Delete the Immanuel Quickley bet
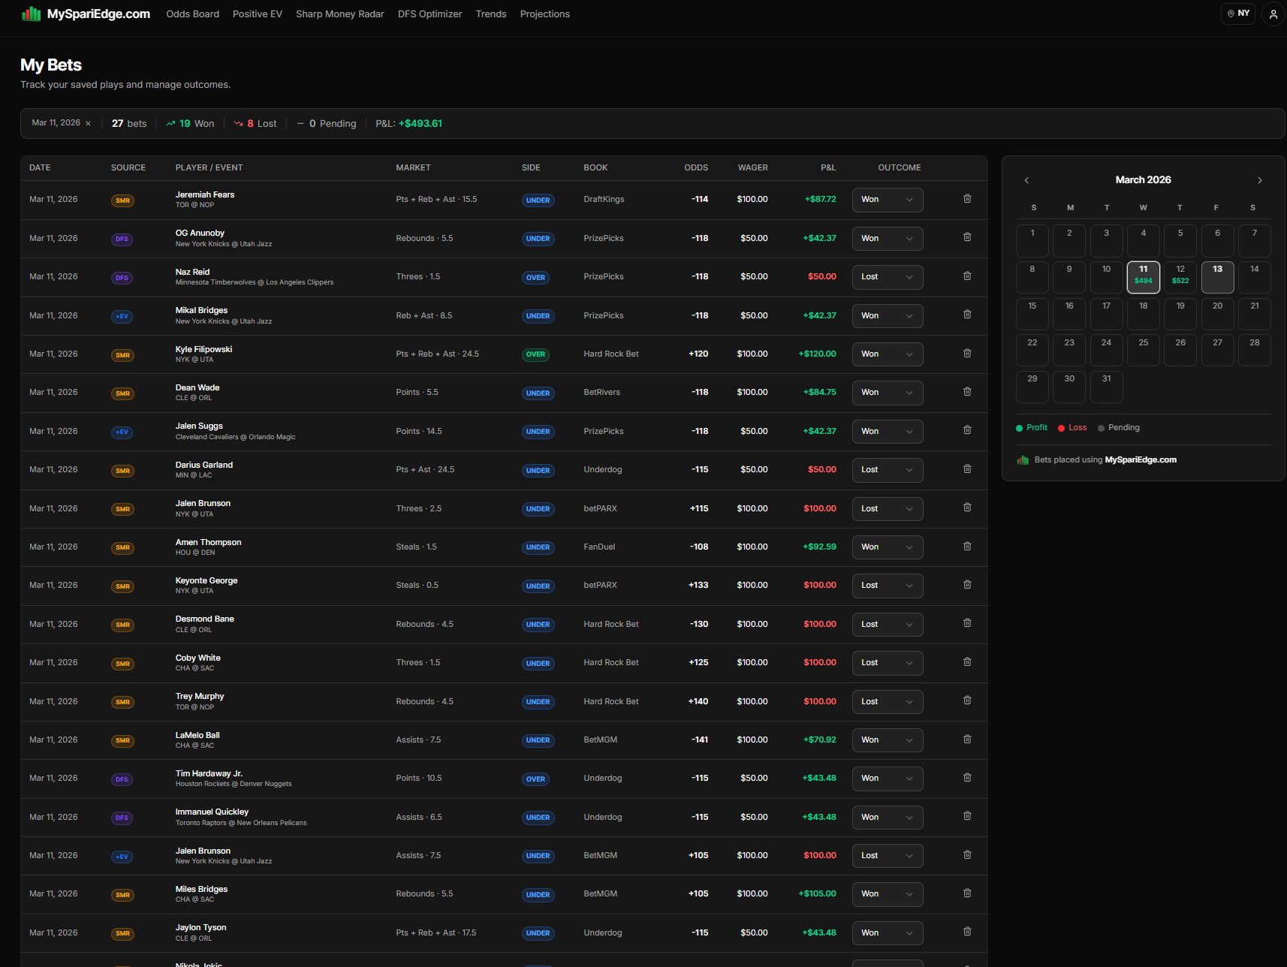 pyautogui.click(x=967, y=816)
